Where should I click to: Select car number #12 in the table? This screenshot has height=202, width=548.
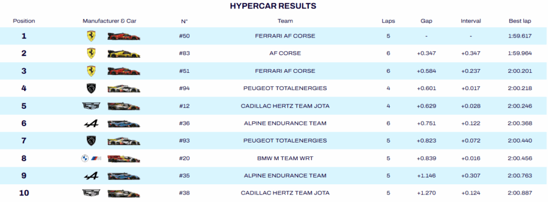(184, 106)
